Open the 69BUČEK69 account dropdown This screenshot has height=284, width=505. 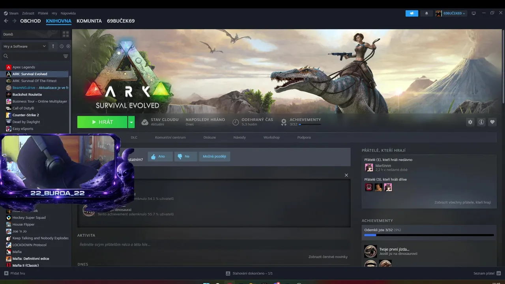(454, 13)
